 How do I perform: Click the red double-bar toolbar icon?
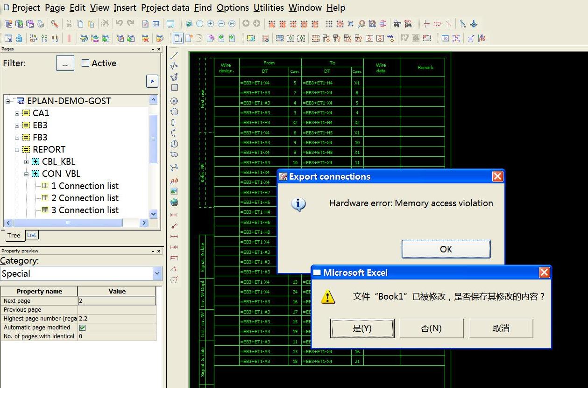69,38
